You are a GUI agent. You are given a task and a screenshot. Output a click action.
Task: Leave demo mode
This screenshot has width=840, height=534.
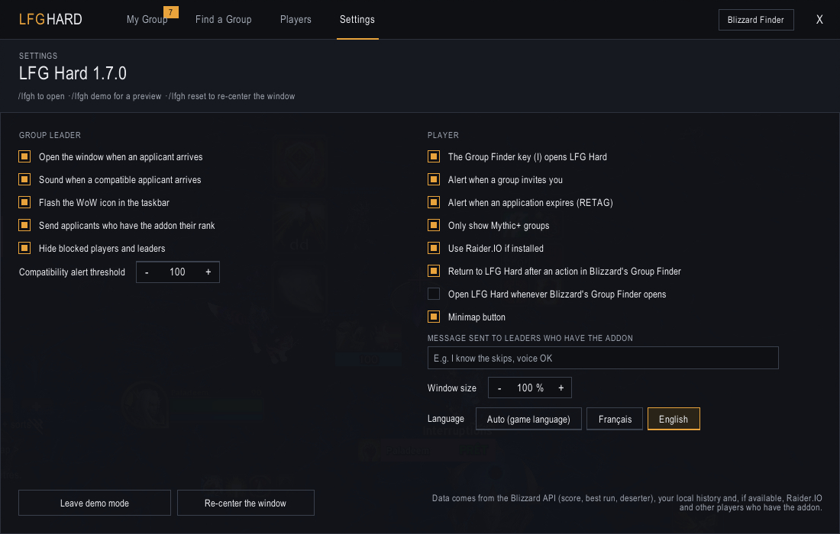pyautogui.click(x=95, y=503)
